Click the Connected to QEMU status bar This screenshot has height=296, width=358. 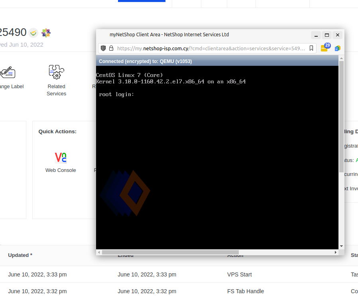pyautogui.click(x=217, y=61)
